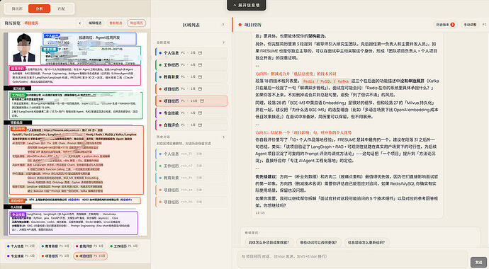Delete 专业技能 row in the region list
The image size is (489, 269).
tap(201, 113)
